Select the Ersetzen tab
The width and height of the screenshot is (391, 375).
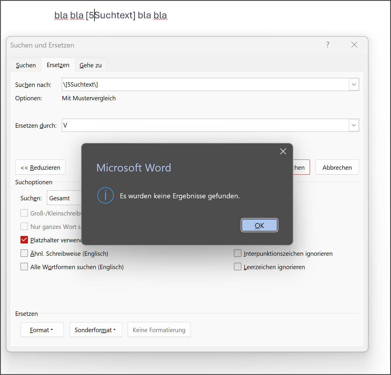point(58,65)
